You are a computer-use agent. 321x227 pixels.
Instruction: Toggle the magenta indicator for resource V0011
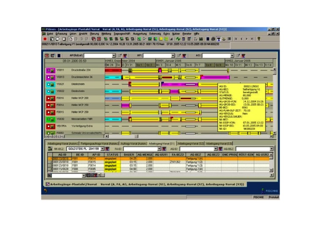tap(49, 70)
